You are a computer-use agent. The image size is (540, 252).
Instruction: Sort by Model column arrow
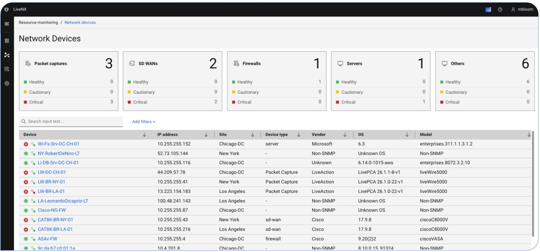point(529,135)
